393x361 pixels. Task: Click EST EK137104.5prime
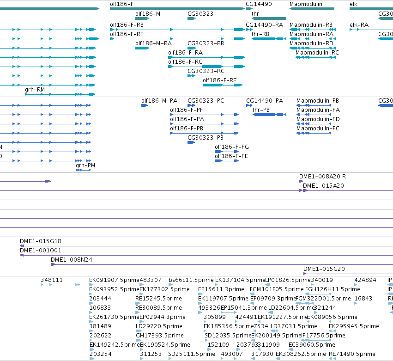click(x=240, y=280)
